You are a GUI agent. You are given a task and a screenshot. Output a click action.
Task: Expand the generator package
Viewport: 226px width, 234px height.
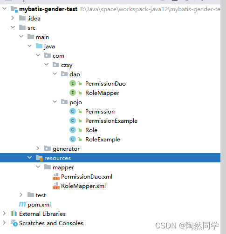click(x=38, y=148)
